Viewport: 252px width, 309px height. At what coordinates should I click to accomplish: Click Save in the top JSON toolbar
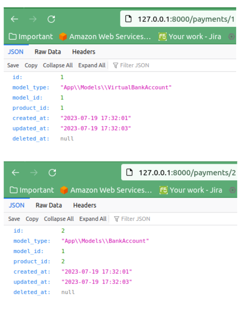coord(13,66)
